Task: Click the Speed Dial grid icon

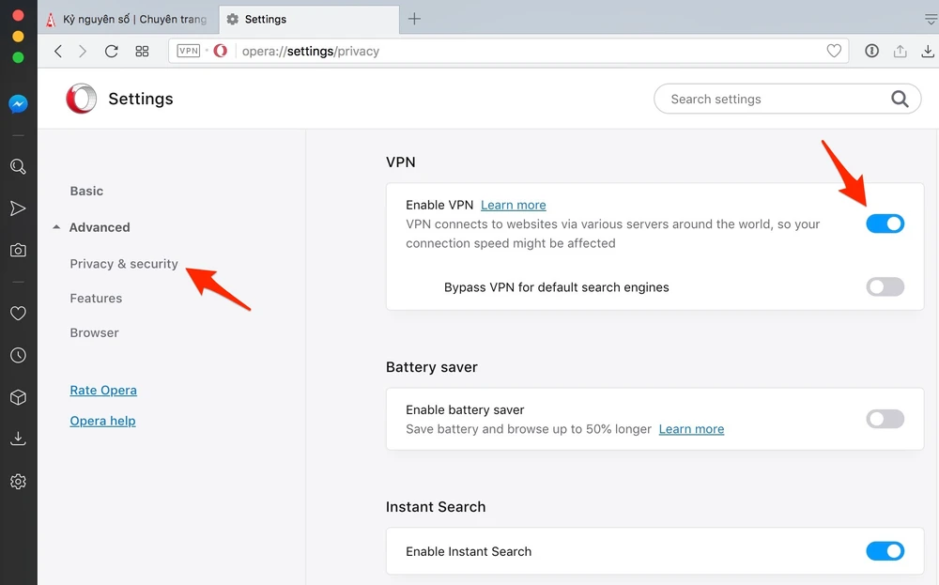Action: [143, 52]
